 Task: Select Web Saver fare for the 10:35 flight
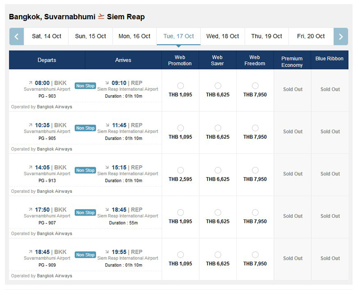218,128
